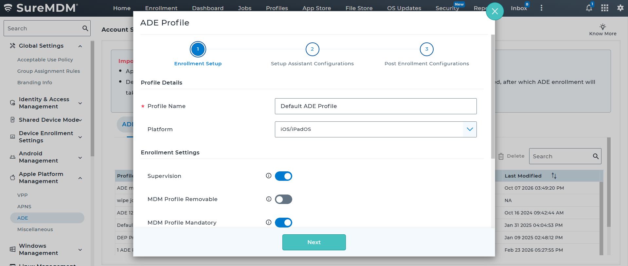
Task: Click the info icon beside Supervision
Action: (269, 176)
